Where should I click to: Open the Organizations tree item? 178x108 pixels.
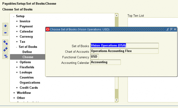coord(30,83)
